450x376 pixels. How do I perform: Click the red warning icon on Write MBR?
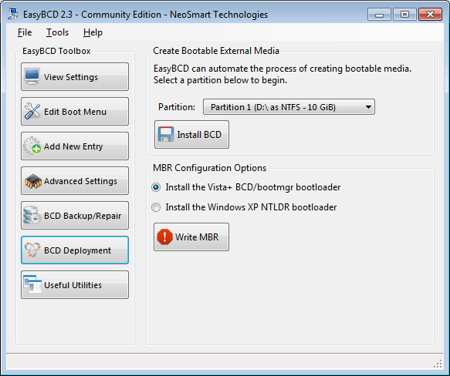(164, 237)
